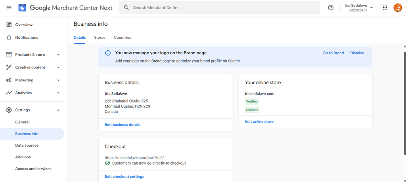The width and height of the screenshot is (406, 182).
Task: Click the Overview dashboard icon
Action: 9,25
